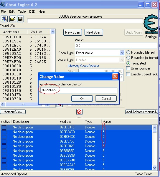The width and height of the screenshot is (160, 177).
Task: Open the process selection icon
Action: click(x=4, y=19)
